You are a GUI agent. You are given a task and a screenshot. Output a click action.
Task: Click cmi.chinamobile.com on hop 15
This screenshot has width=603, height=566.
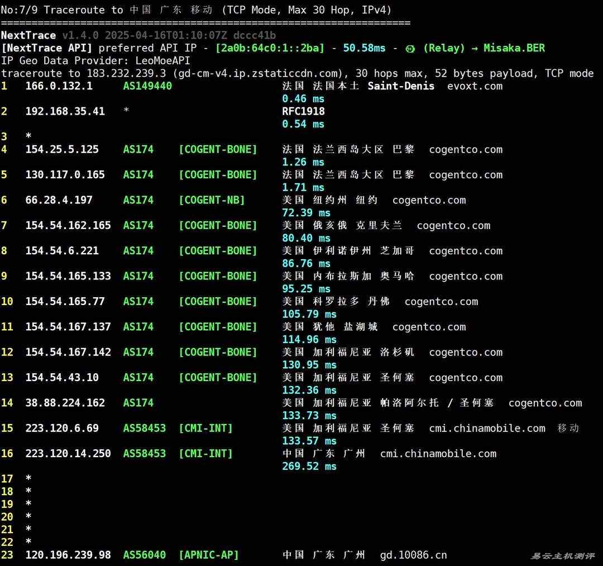(x=487, y=428)
